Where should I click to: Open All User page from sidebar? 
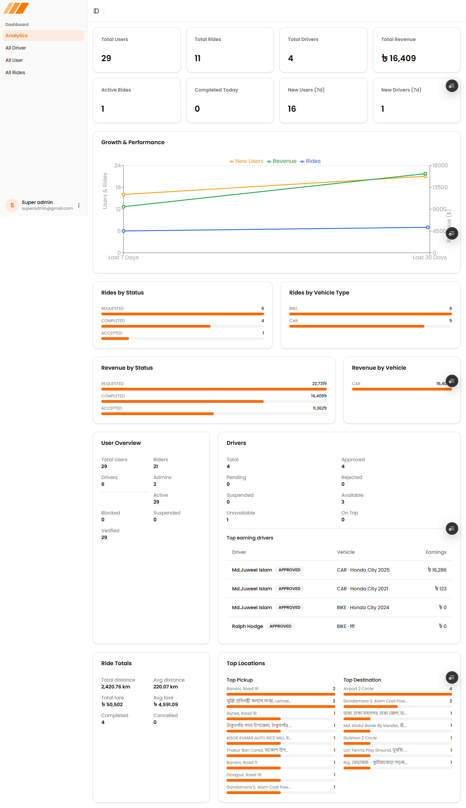(43, 60)
